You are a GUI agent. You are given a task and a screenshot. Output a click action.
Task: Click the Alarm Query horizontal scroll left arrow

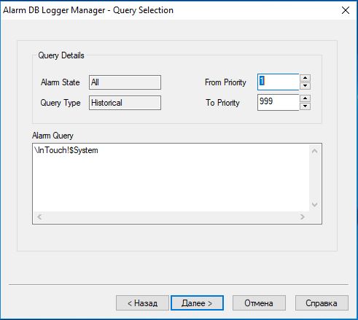40,216
